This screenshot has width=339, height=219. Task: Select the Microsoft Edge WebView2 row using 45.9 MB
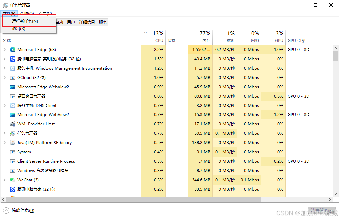[x=202, y=87]
